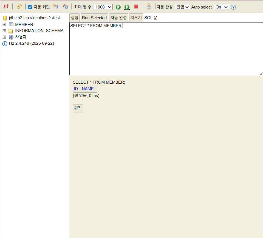Click the 사용자 users icon
The image size is (263, 238).
coord(11,37)
